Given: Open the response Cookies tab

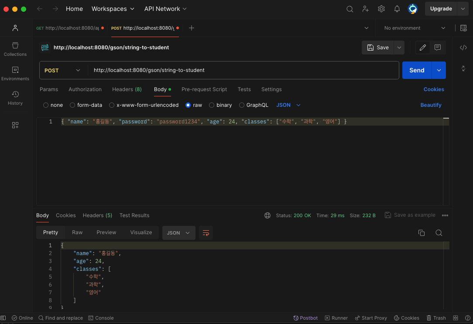Looking at the screenshot, I should pyautogui.click(x=66, y=215).
